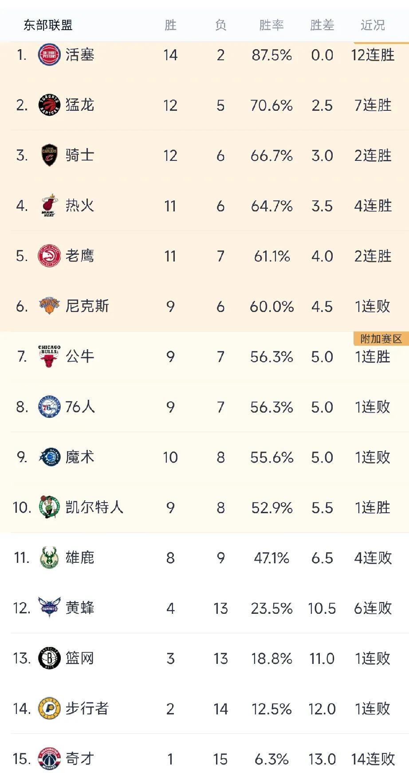This screenshot has width=409, height=780.
Task: Click the Detroit Pistons team logo
Action: (49, 55)
